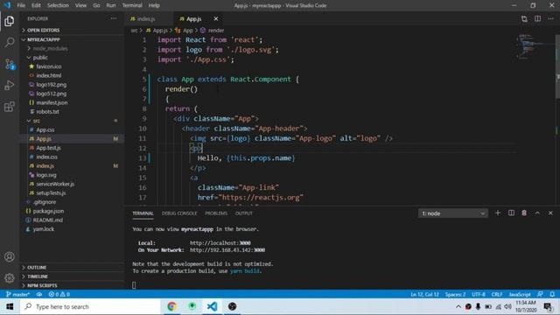Screen dimensions: 560x315
Task: Click the Windows search box
Action: (x=91, y=306)
